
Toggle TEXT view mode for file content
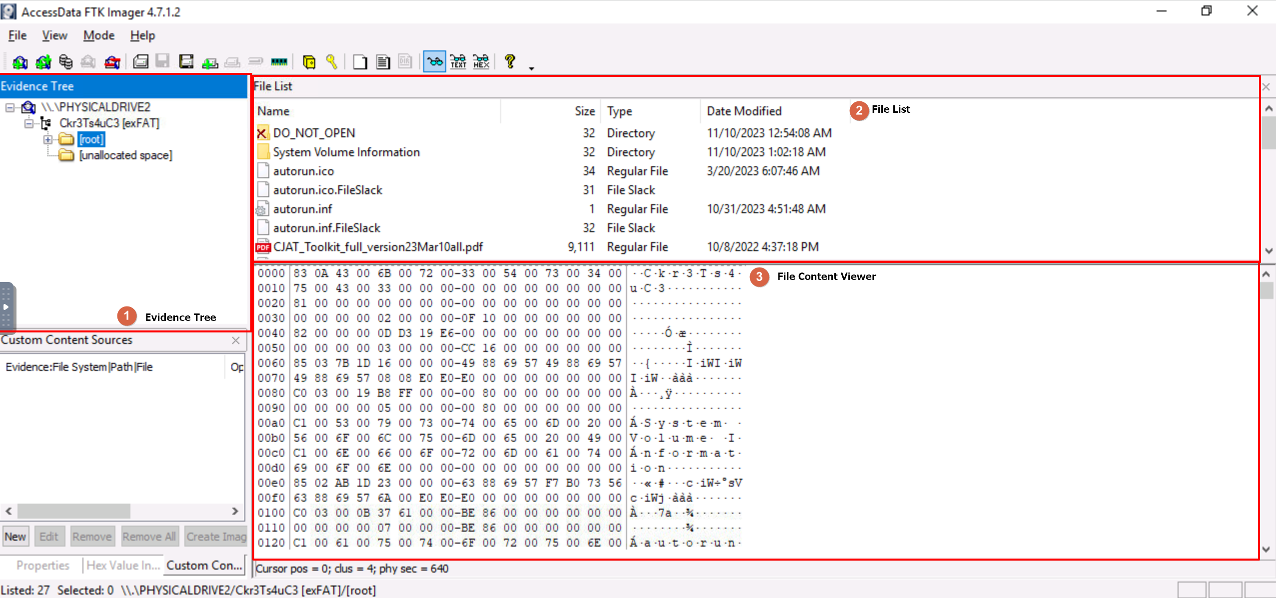tap(458, 62)
